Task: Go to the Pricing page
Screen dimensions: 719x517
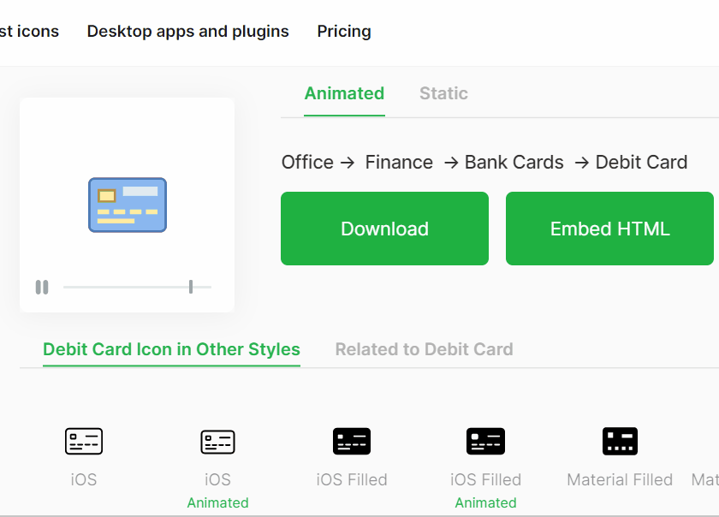Action: (344, 32)
